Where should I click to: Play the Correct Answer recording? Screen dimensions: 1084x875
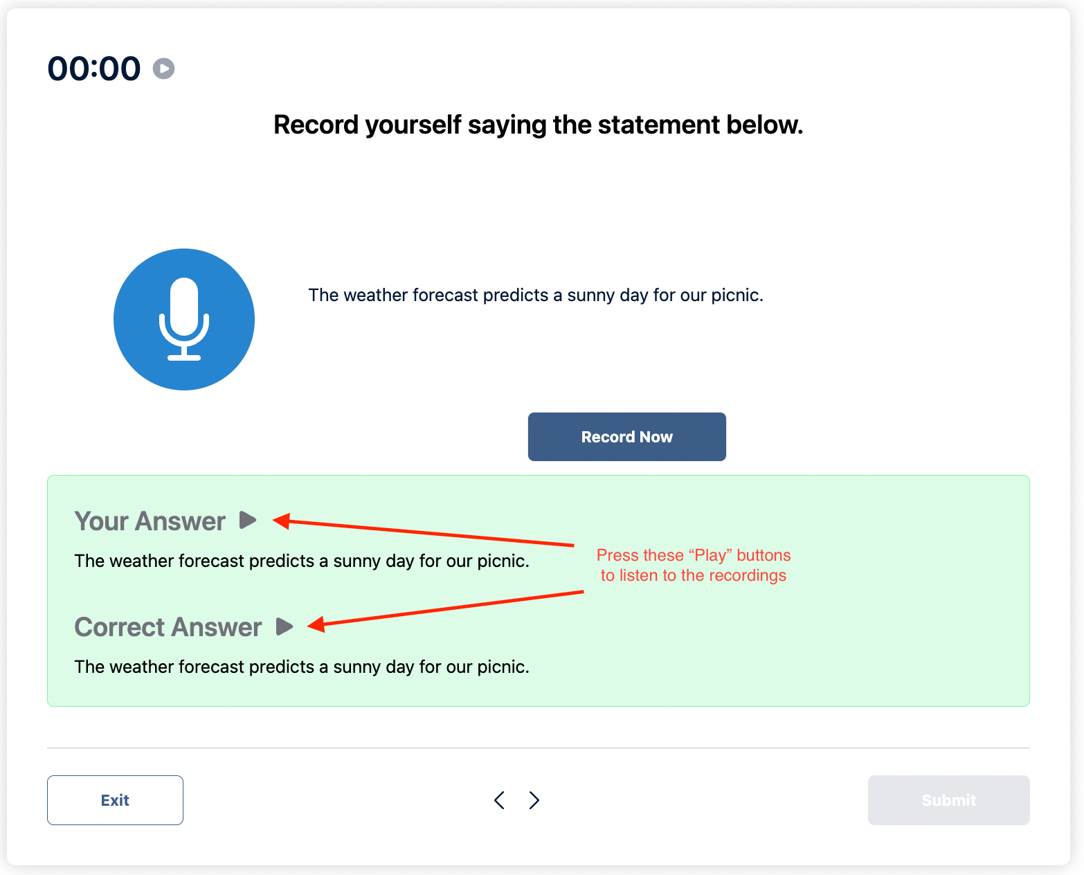tap(284, 626)
